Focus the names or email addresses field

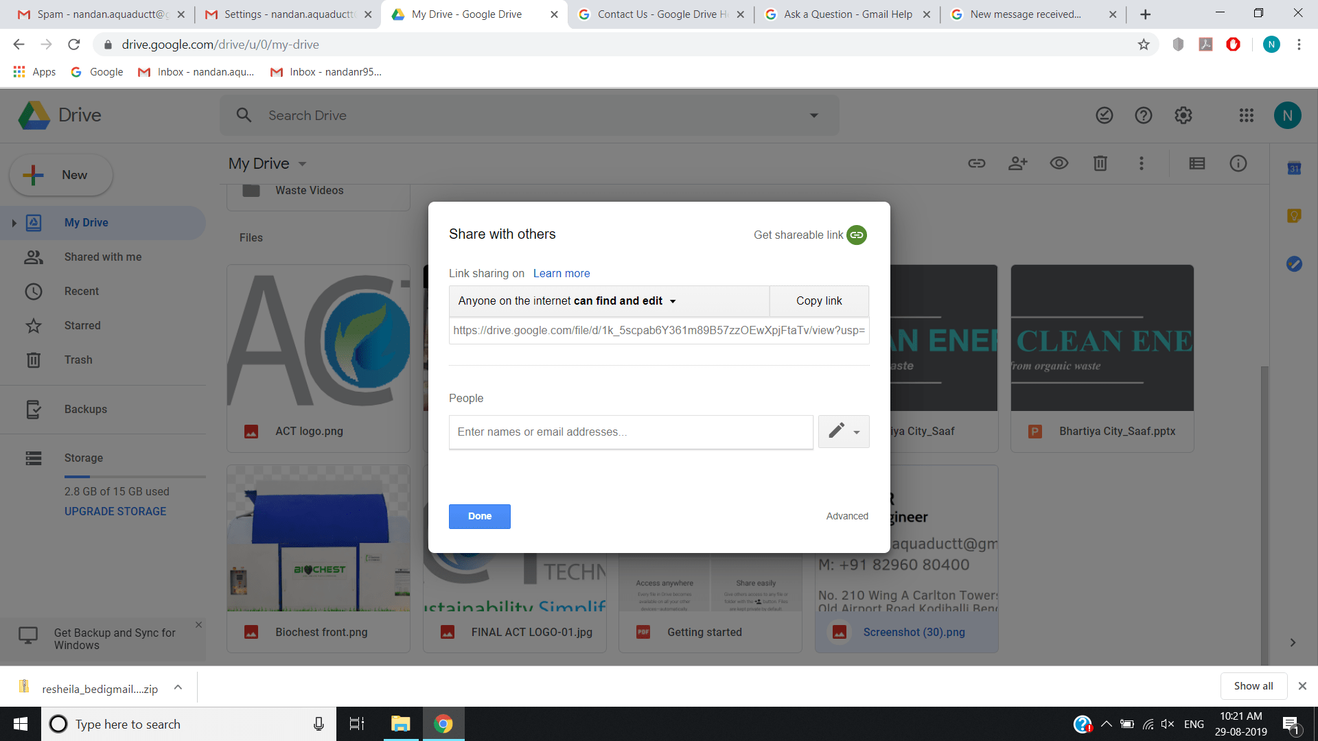(x=630, y=432)
